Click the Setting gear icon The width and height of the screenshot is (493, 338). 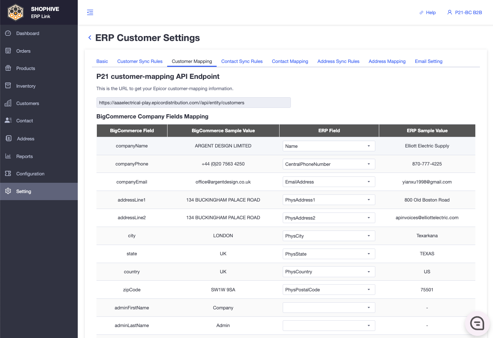click(8, 191)
